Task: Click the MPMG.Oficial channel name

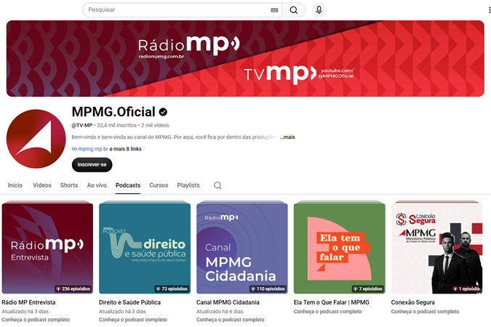Action: (x=113, y=112)
